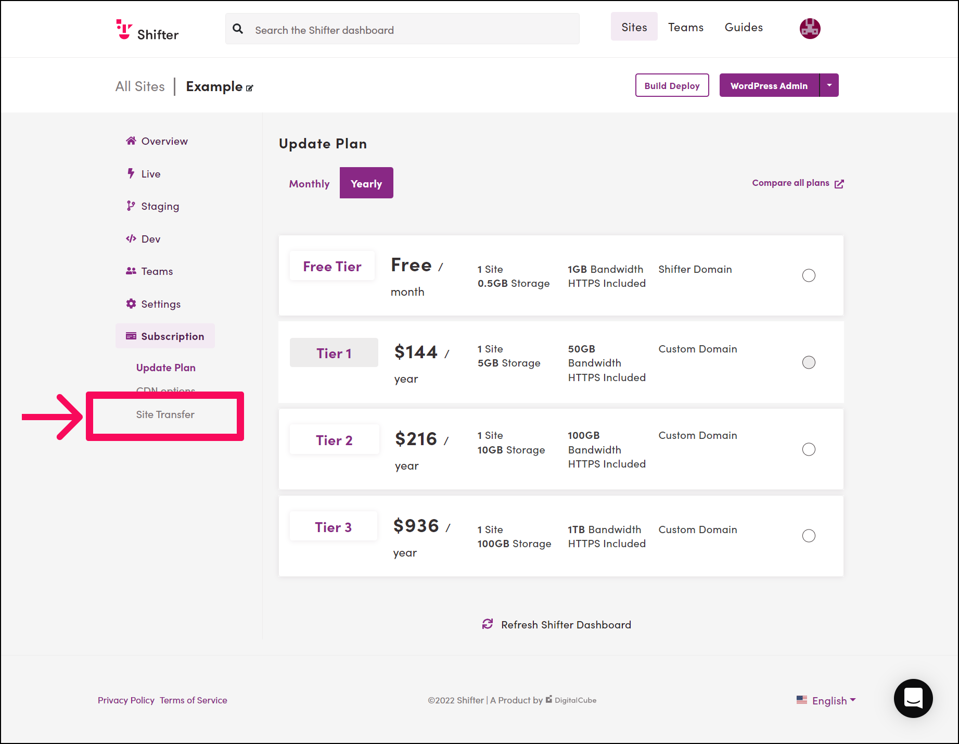The height and width of the screenshot is (744, 959).
Task: Click the search magnifier icon
Action: (x=238, y=29)
